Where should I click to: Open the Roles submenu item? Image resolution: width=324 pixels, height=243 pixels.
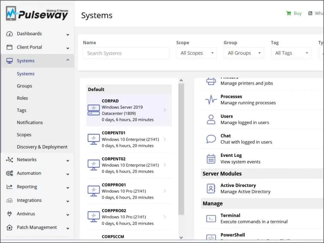pyautogui.click(x=22, y=98)
